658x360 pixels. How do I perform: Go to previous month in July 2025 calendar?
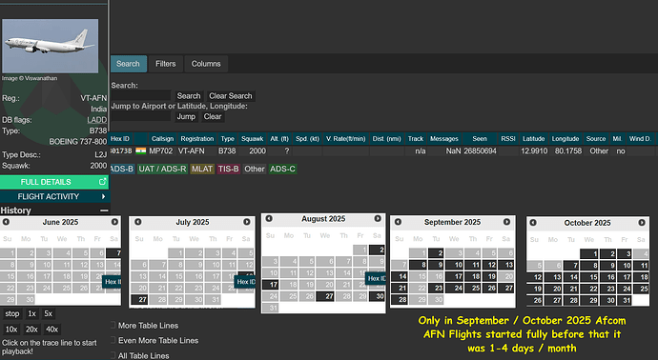coord(137,222)
